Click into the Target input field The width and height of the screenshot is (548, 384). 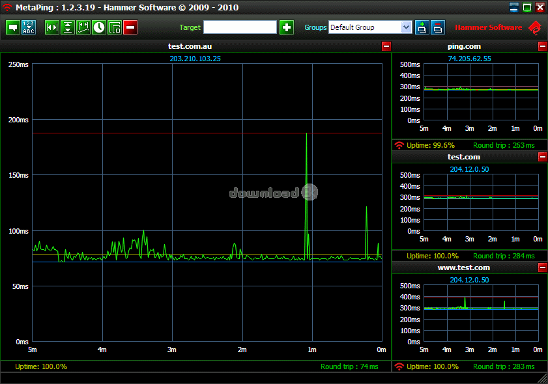(240, 27)
